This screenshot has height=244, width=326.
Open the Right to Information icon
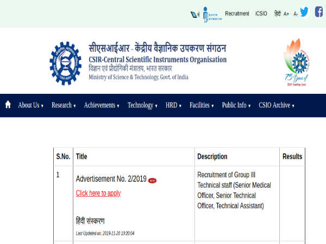click(211, 14)
